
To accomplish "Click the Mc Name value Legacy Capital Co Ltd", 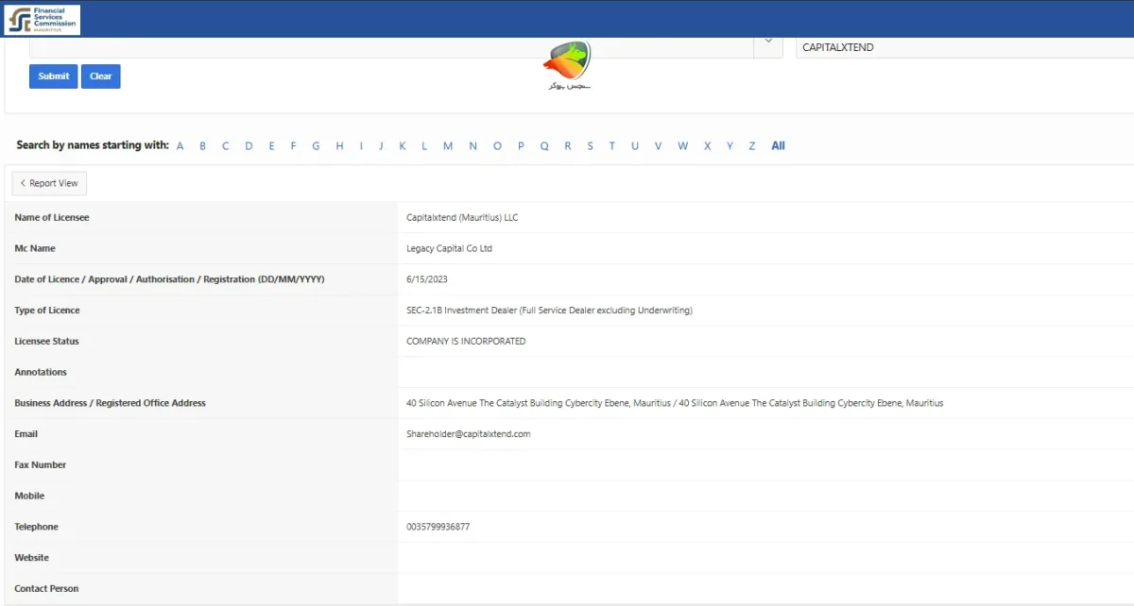I will click(x=449, y=248).
